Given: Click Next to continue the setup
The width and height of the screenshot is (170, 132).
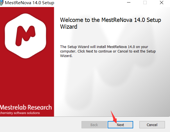Looking at the screenshot, I should (120, 125).
